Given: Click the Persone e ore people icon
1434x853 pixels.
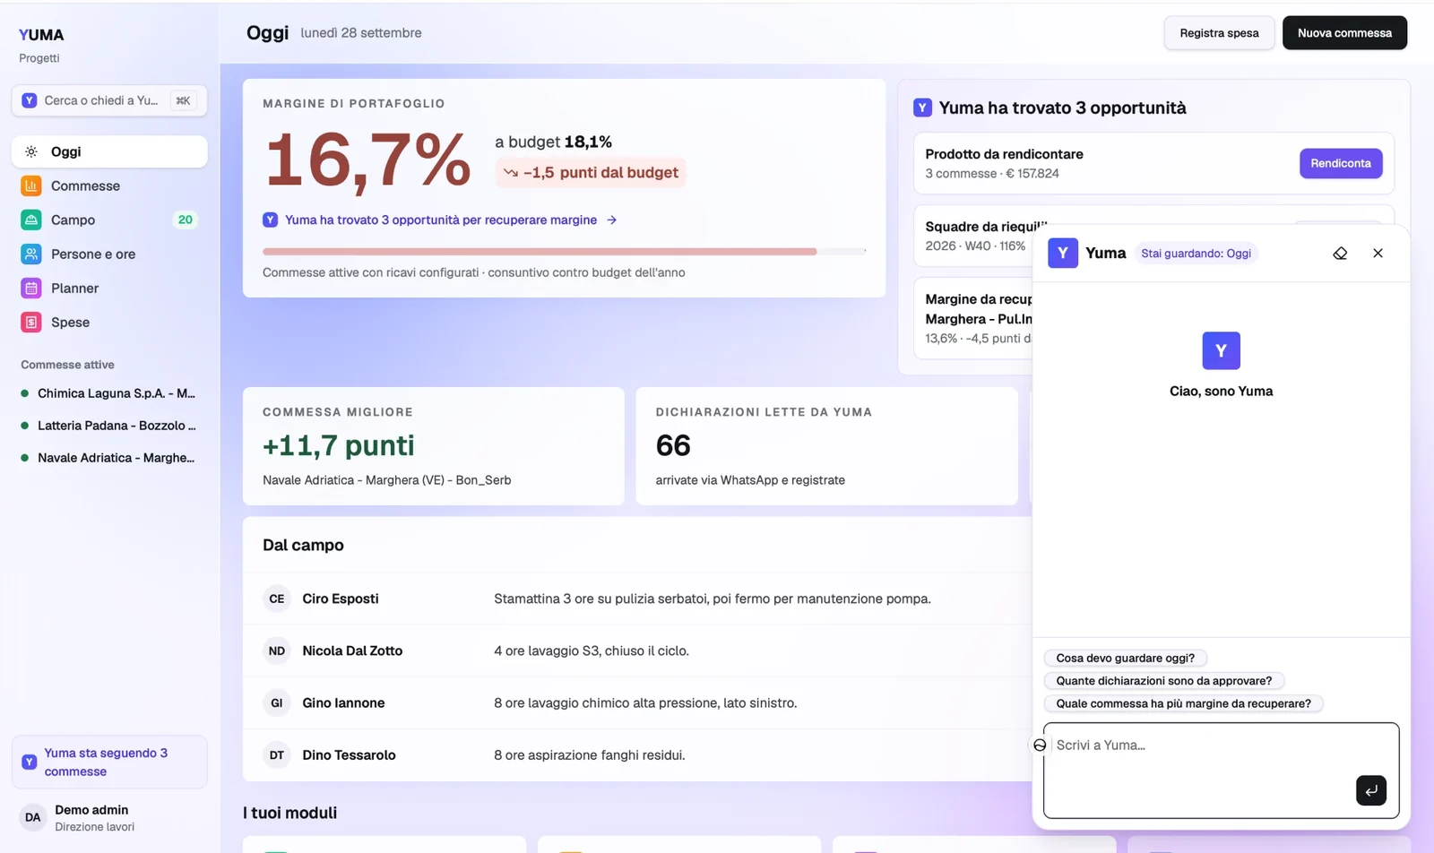Looking at the screenshot, I should click(31, 254).
